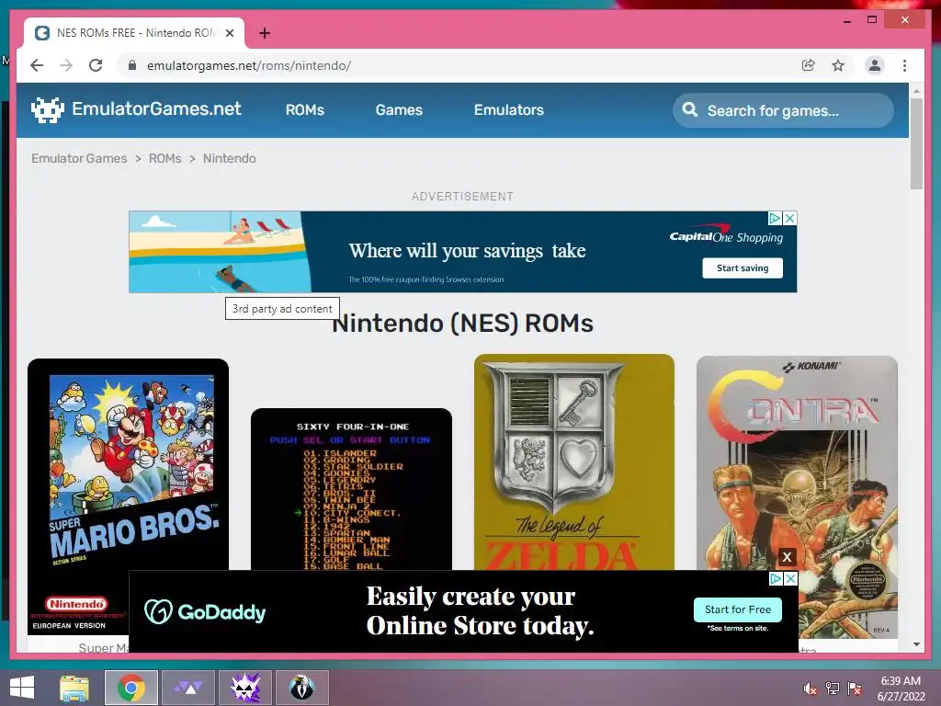
Task: Click the padlock site info icon
Action: pos(132,65)
